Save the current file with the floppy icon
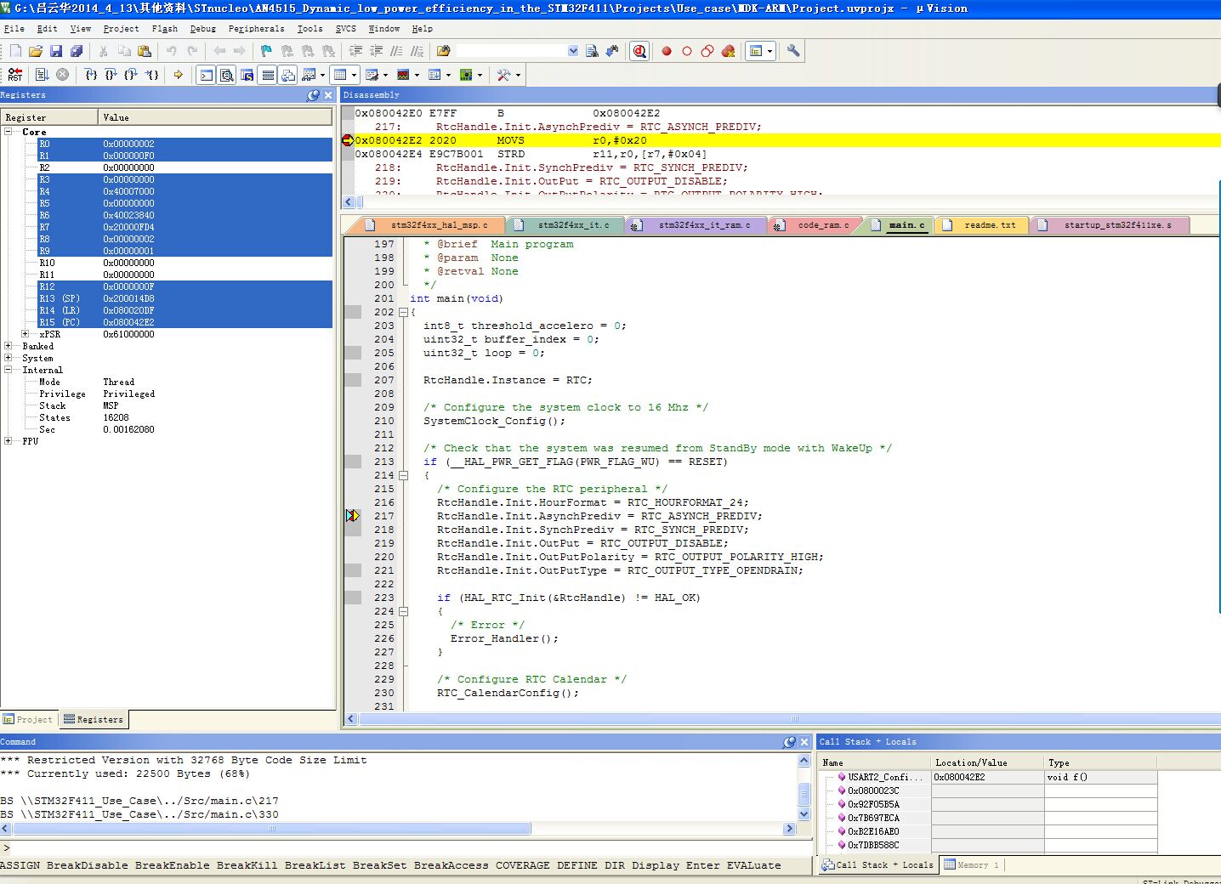This screenshot has height=884, width=1221. tap(56, 51)
